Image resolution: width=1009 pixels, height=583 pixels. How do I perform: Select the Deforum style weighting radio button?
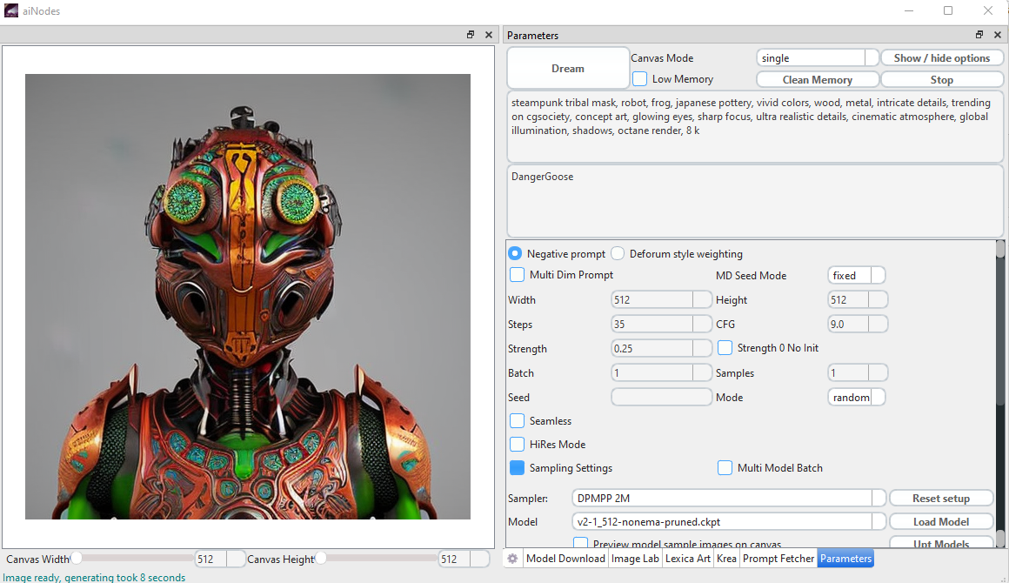(618, 253)
